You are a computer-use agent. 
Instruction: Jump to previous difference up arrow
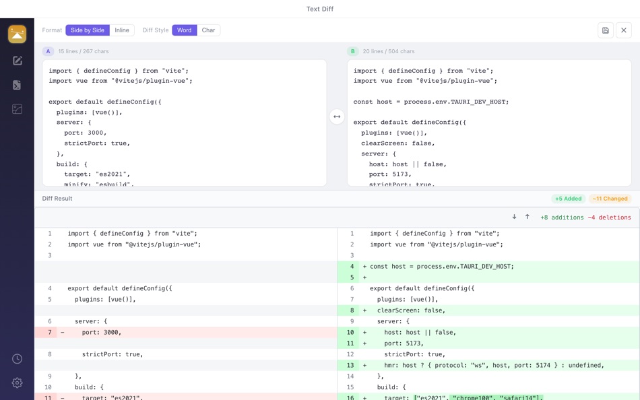tap(527, 217)
